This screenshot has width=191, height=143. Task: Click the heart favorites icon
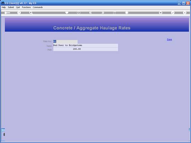point(67,12)
